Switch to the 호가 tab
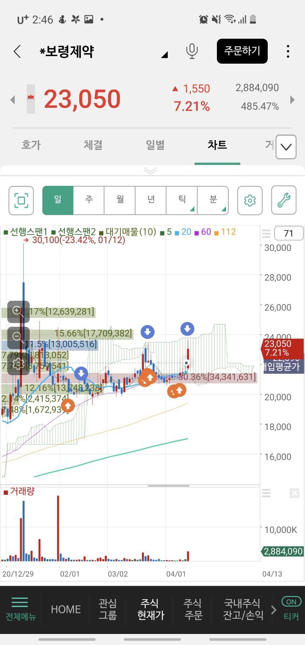305x645 pixels. tap(31, 145)
